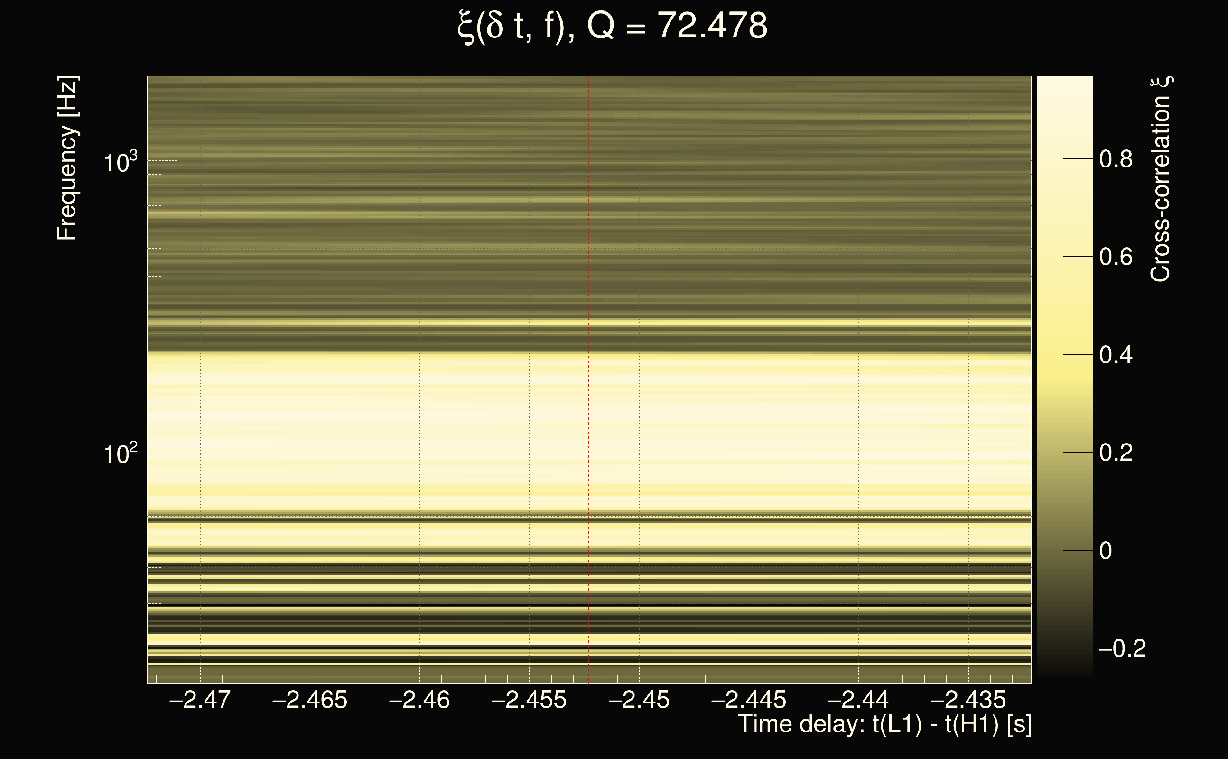Click the -2.46 time delay tick label
This screenshot has height=759, width=1228.
pyautogui.click(x=419, y=700)
